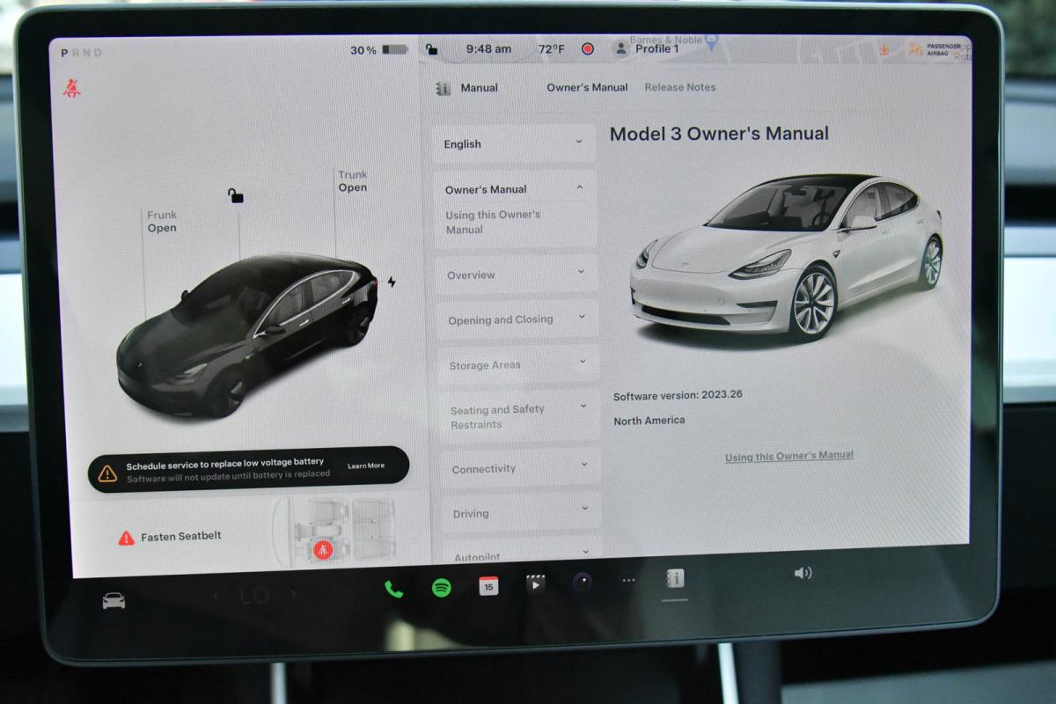Toggle door lock icon above the car
Screen dimensions: 1056x704
tap(235, 195)
